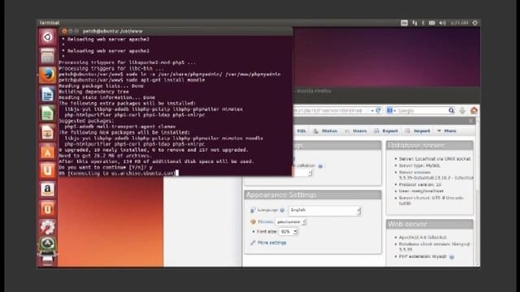The width and height of the screenshot is (520, 292).
Task: Open the sound volume indicator
Action: (442, 23)
